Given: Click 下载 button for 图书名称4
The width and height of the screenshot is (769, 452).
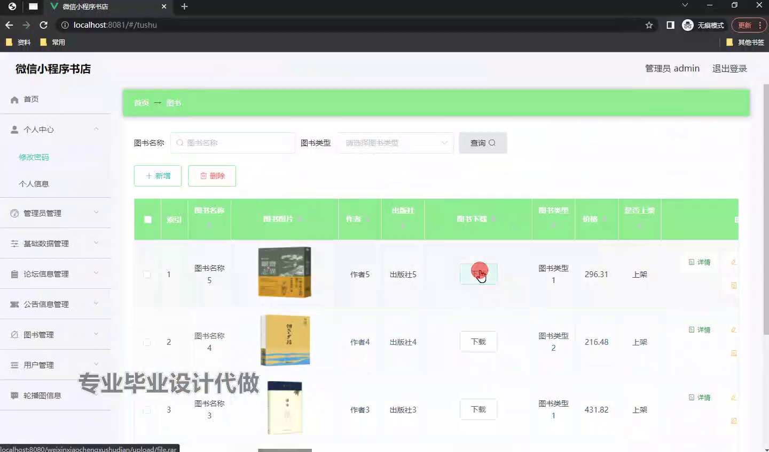Looking at the screenshot, I should (478, 342).
